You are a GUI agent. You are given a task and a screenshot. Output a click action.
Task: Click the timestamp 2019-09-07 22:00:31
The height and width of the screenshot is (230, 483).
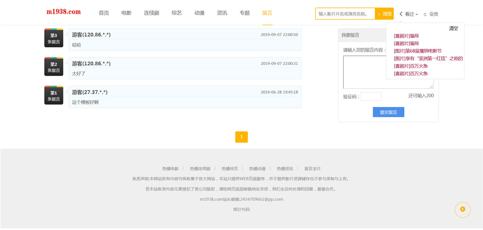coord(279,64)
